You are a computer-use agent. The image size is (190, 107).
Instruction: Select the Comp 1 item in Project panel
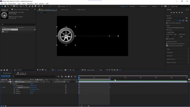(6, 32)
